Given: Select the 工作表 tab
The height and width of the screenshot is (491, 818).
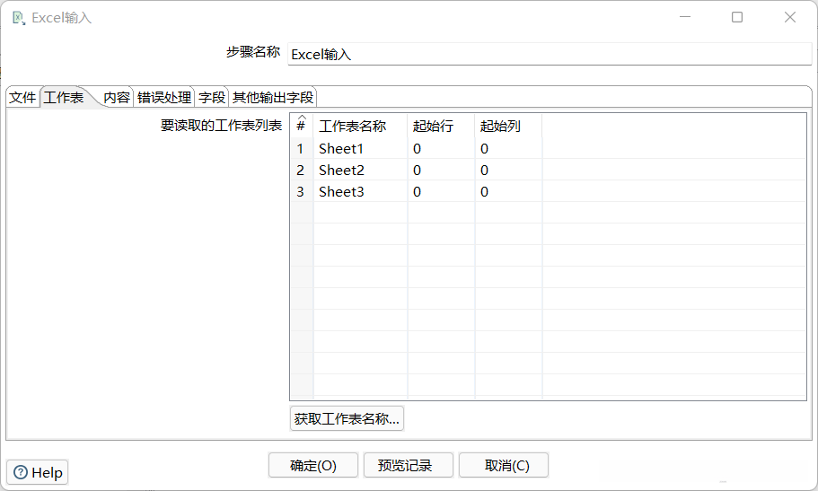Looking at the screenshot, I should coord(64,98).
